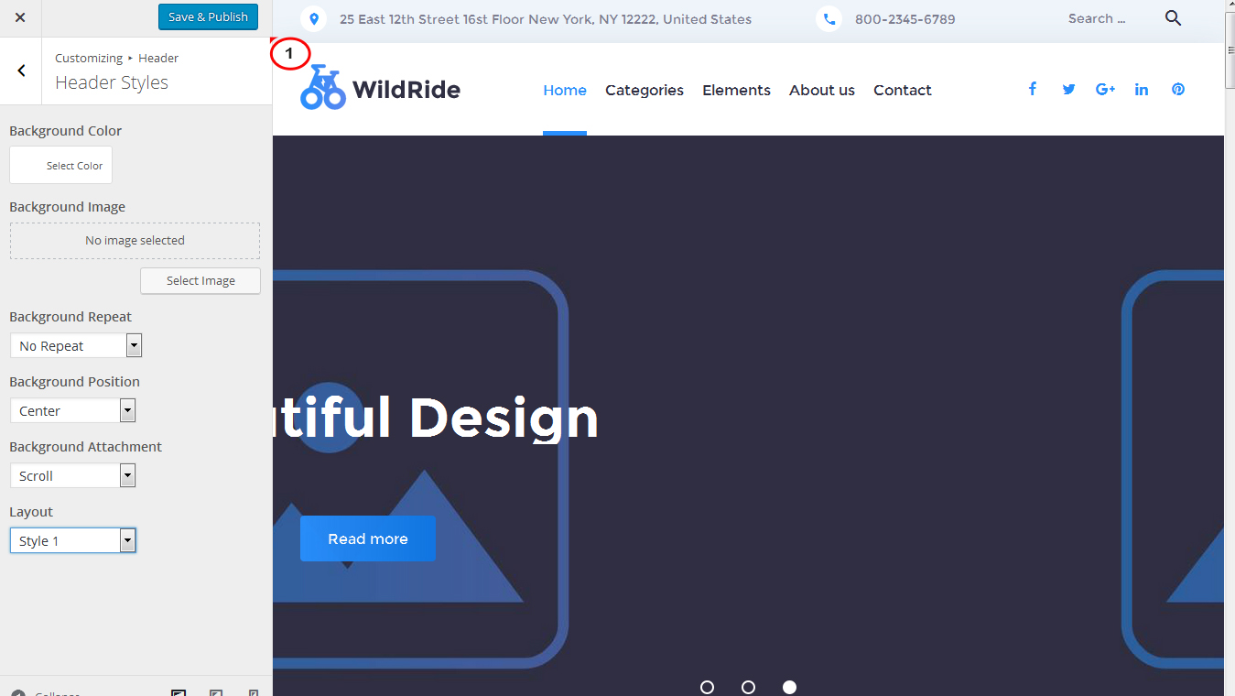Viewport: 1235px width, 696px height.
Task: Click the Pinterest social icon
Action: click(1178, 89)
